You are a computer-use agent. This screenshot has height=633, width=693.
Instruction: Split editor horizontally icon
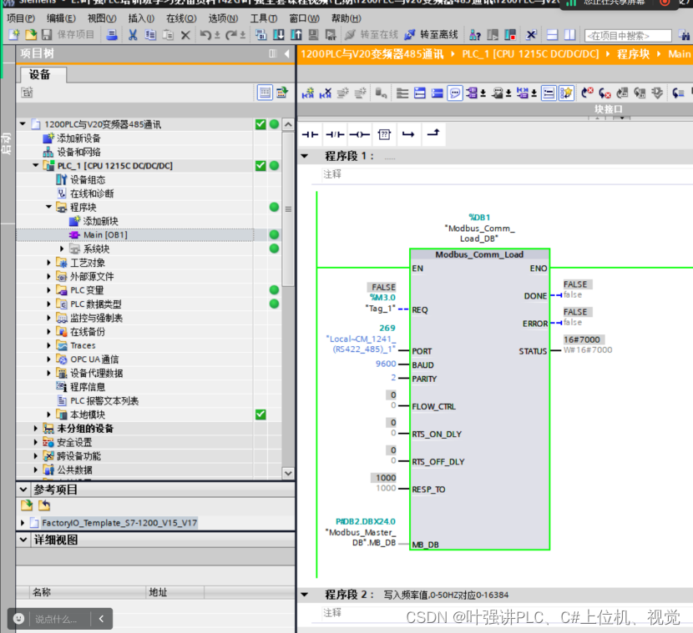553,35
